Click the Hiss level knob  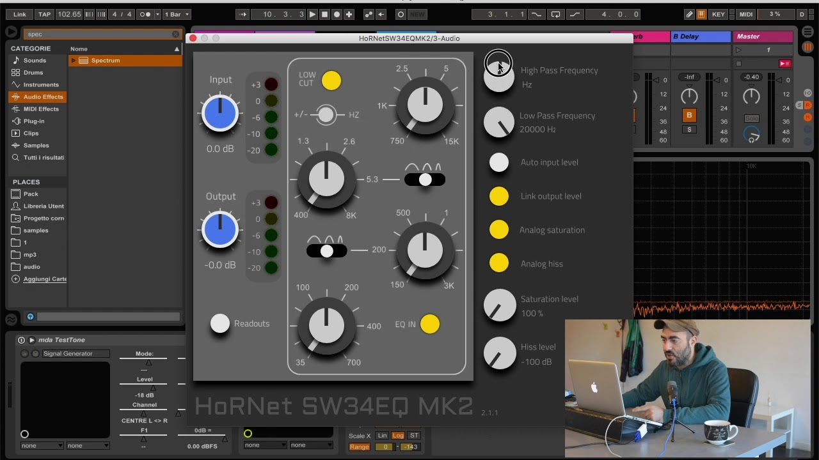(x=499, y=353)
